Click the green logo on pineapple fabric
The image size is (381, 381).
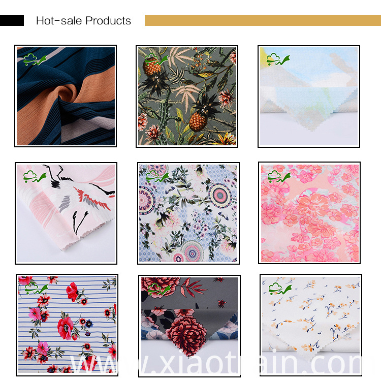[x=156, y=59]
